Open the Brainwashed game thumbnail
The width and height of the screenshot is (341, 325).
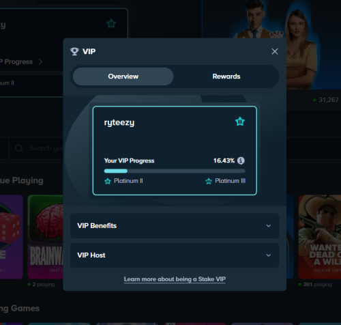46,237
